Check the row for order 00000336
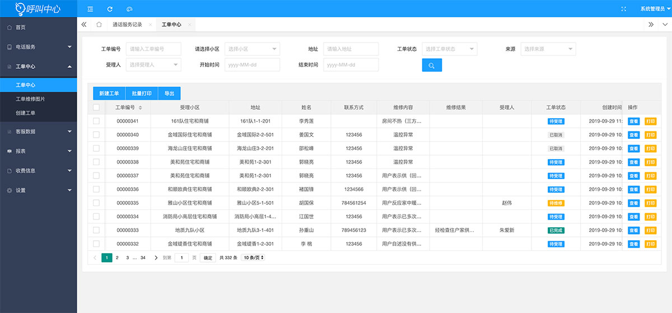 coord(96,189)
